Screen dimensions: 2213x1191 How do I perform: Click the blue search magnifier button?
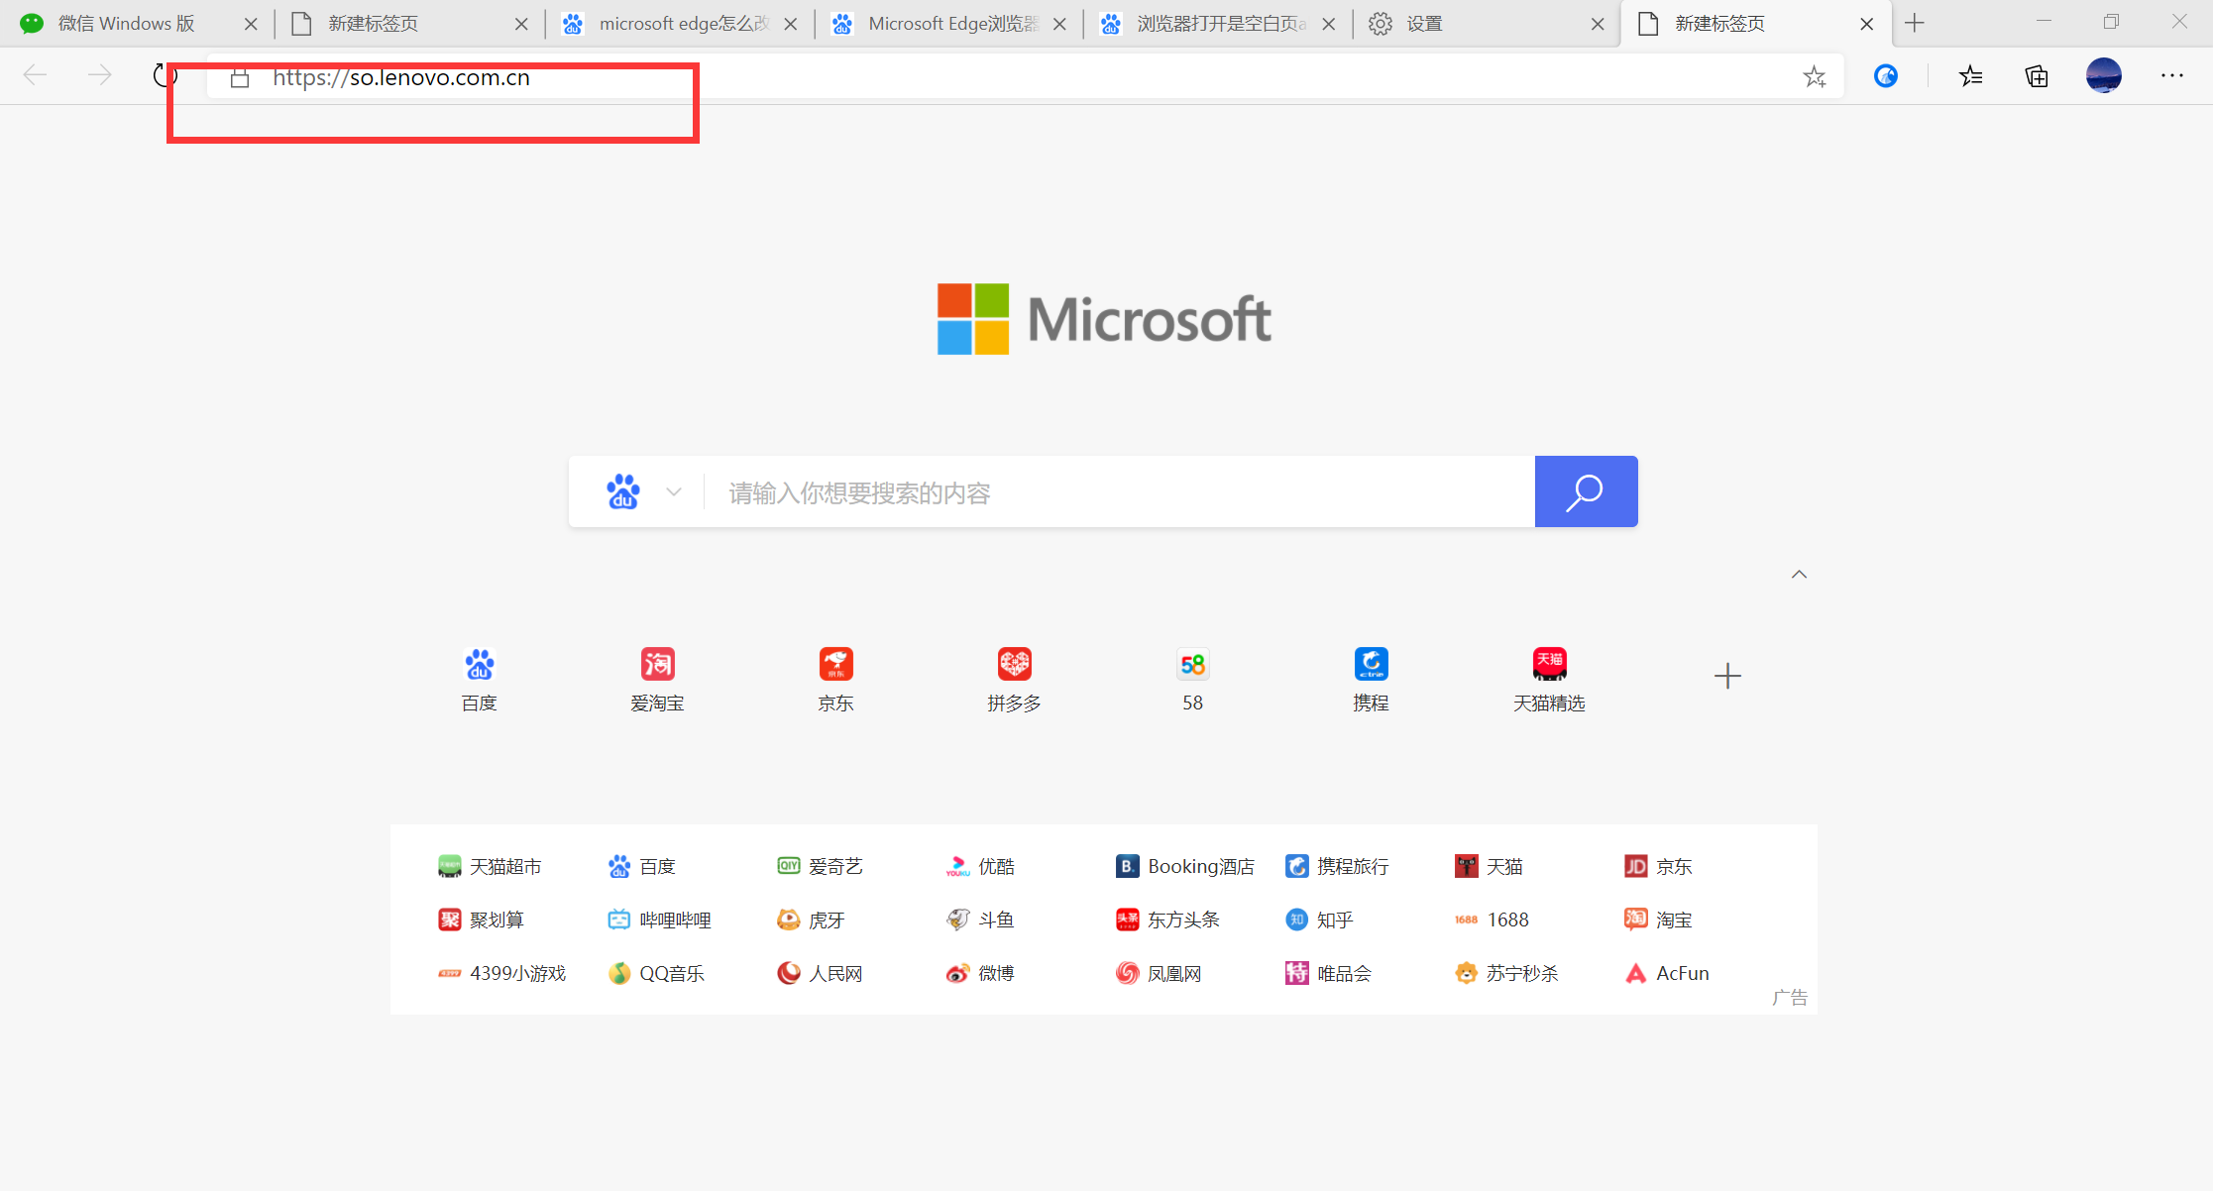[1586, 491]
